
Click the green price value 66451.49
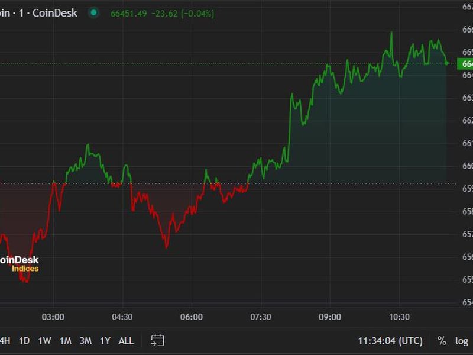[x=128, y=12]
